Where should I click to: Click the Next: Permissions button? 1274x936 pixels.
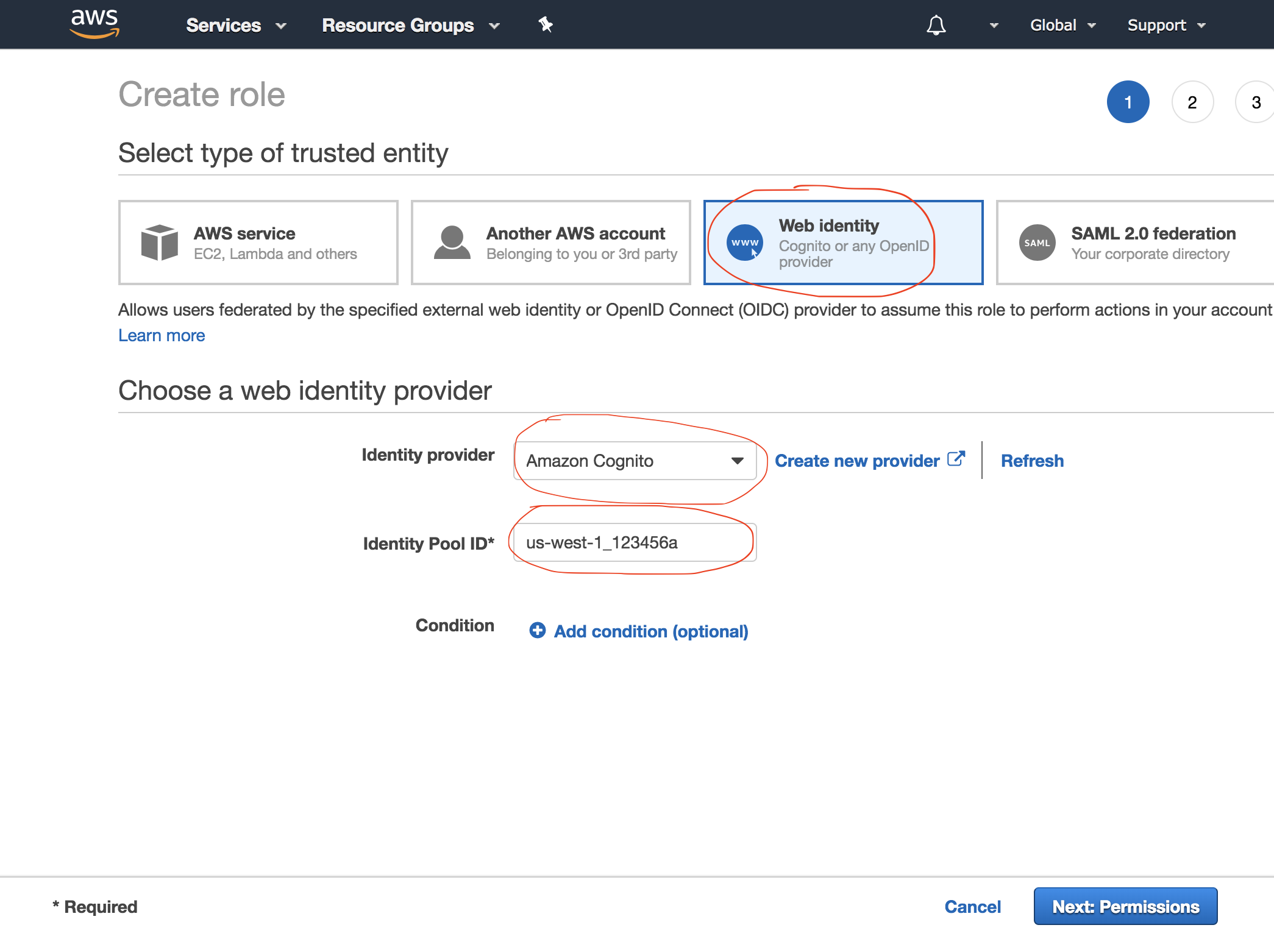(x=1125, y=906)
